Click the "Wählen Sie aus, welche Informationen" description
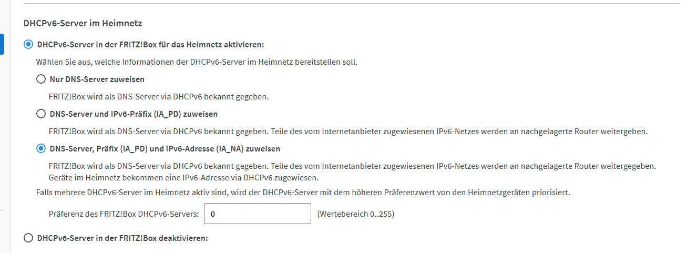The height and width of the screenshot is (253, 687). [x=197, y=62]
